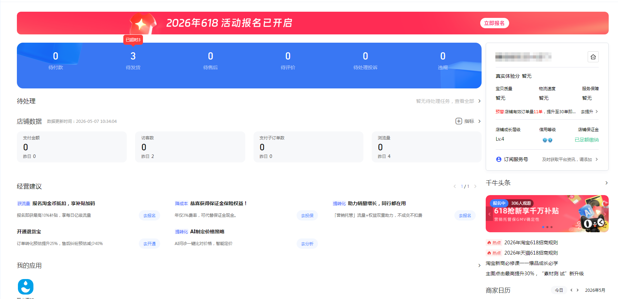Go to previous 经营建议 page

pyautogui.click(x=454, y=186)
